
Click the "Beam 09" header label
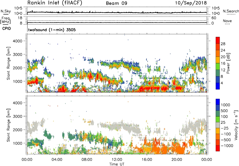(117, 3)
